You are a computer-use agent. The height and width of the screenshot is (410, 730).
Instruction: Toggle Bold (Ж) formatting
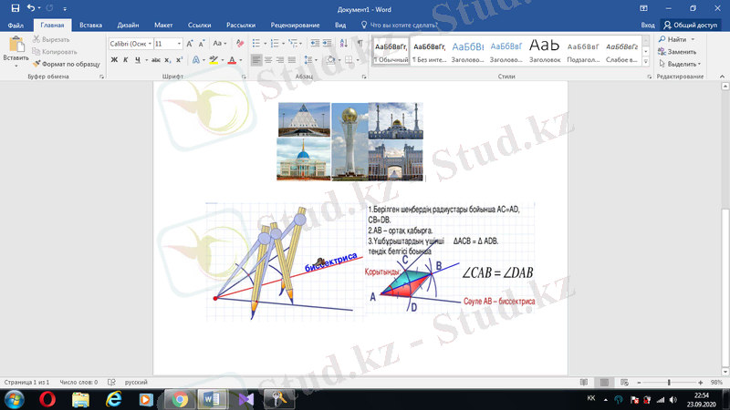coord(114,60)
